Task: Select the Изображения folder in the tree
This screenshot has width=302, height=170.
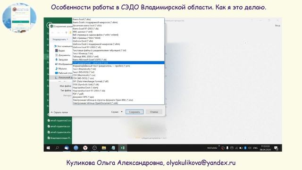Action: tap(63, 64)
